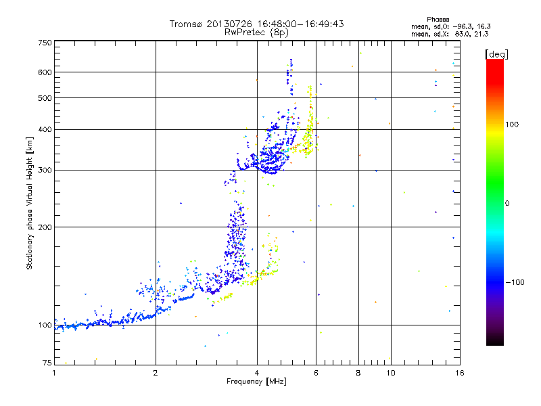This screenshot has height=406, width=541.
Task: Click the y-axis '500' tick label
Action: [45, 98]
